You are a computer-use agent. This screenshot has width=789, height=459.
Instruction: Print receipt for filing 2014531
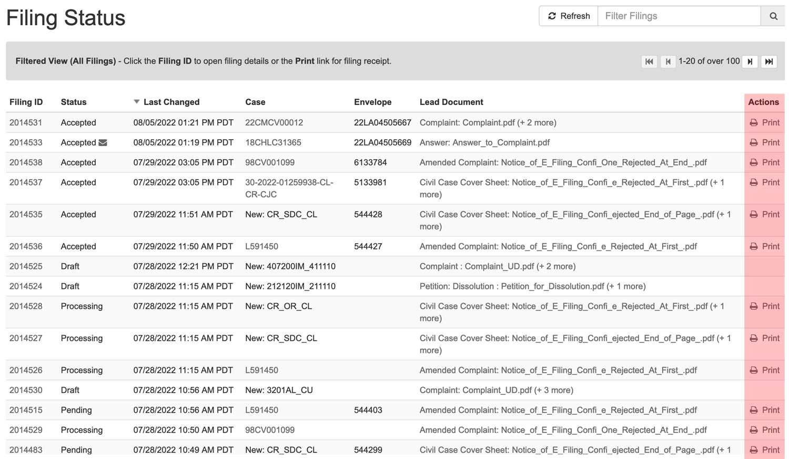point(764,122)
